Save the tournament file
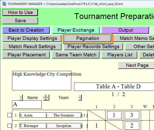Viewport: 154px width, 130px height. pos(20,21)
